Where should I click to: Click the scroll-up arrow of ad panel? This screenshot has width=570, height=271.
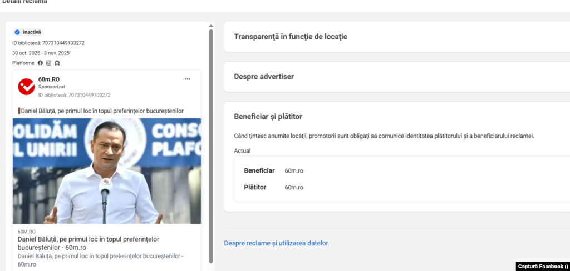(211, 25)
